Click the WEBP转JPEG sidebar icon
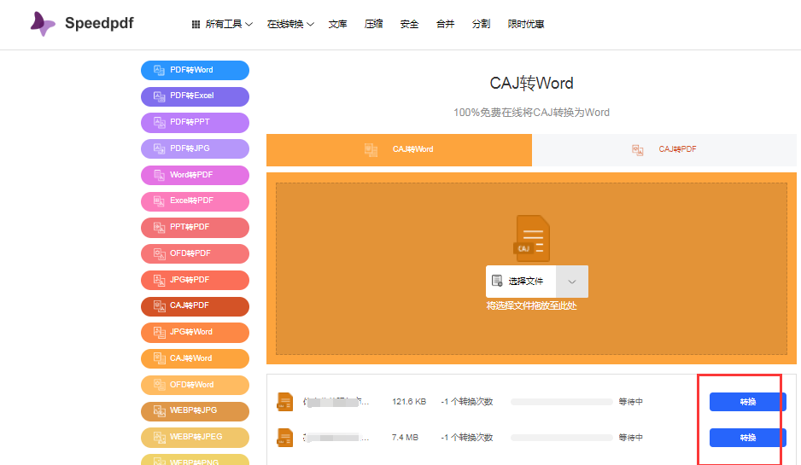Image resolution: width=801 pixels, height=465 pixels. 160,438
